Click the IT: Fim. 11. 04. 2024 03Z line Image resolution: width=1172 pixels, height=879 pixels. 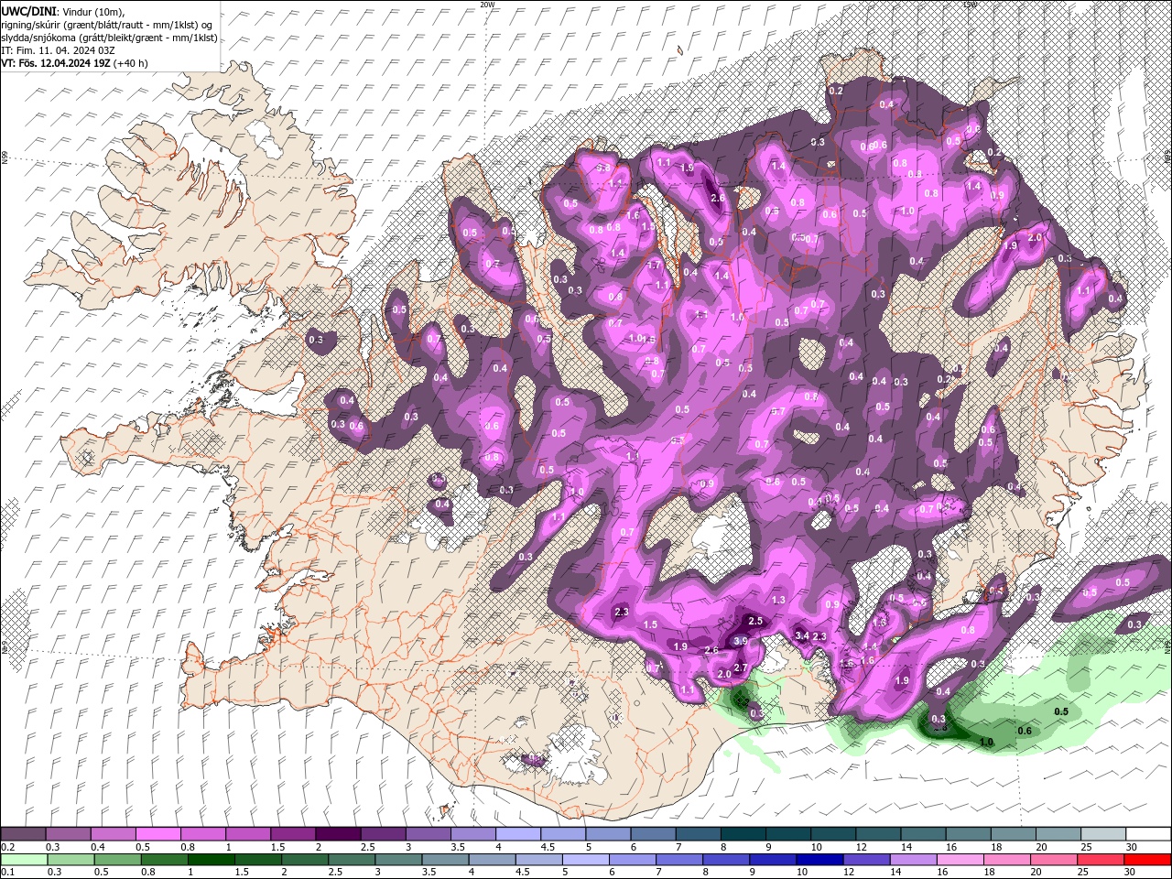click(57, 50)
